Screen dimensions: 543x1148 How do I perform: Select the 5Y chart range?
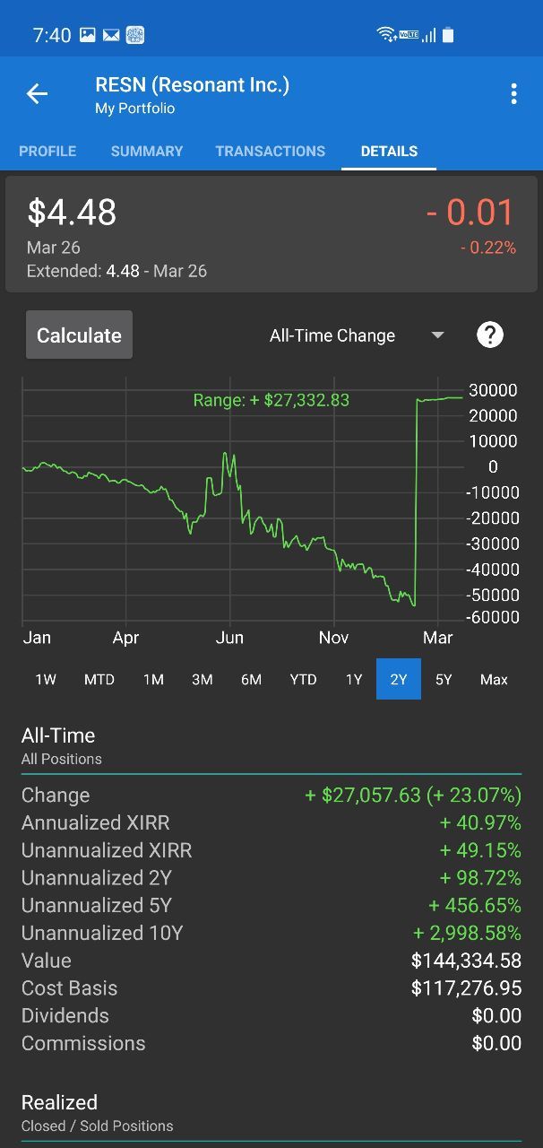coord(444,680)
